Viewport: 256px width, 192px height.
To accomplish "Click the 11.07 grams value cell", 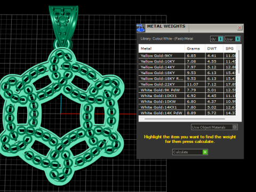I will [195, 84].
